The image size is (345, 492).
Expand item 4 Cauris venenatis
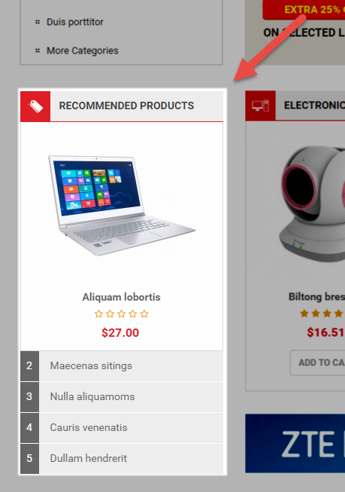[122, 427]
